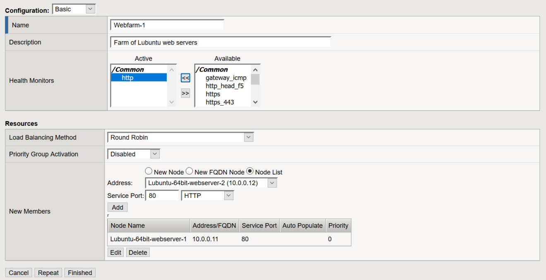Viewport: 546px width, 280px height.
Task: Click the Finished button
Action: tap(79, 272)
